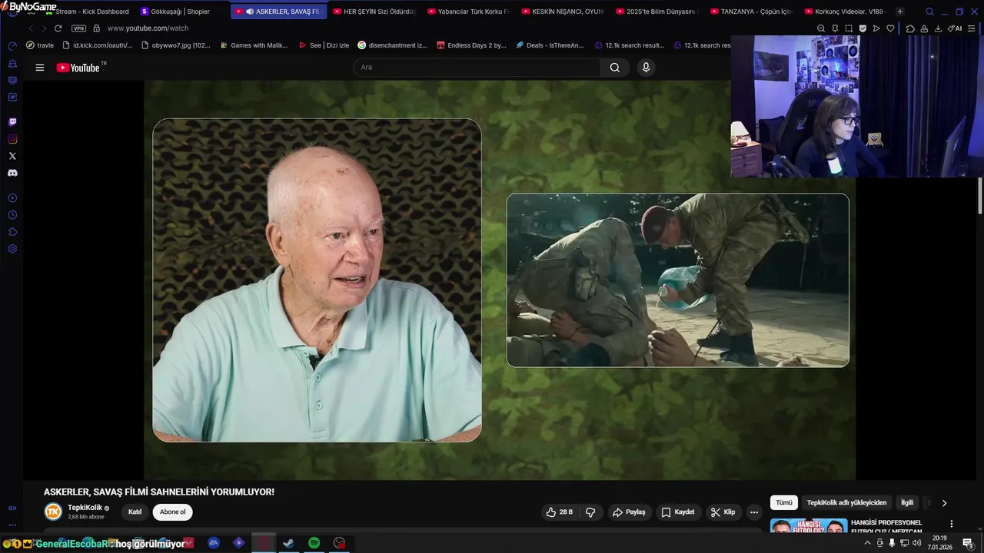Click the Klip clip button
Viewport: 984px width, 553px height.
723,512
